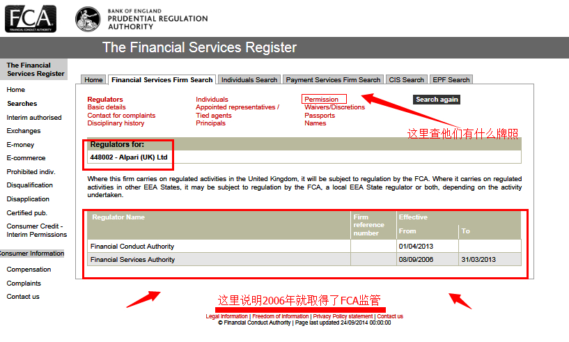
Task: Open the Regulators link
Action: pos(105,99)
